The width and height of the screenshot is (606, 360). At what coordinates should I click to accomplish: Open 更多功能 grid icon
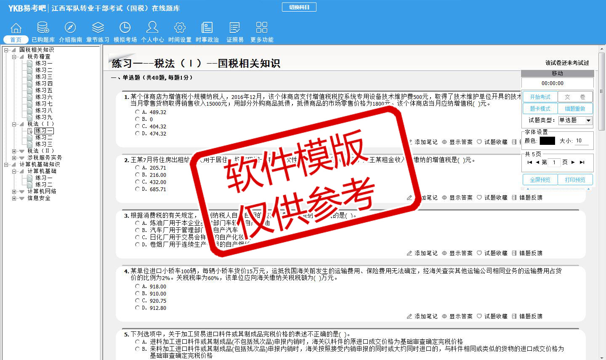click(262, 28)
